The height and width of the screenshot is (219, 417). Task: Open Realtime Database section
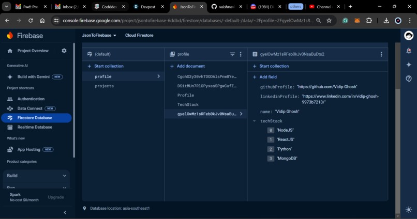click(35, 127)
